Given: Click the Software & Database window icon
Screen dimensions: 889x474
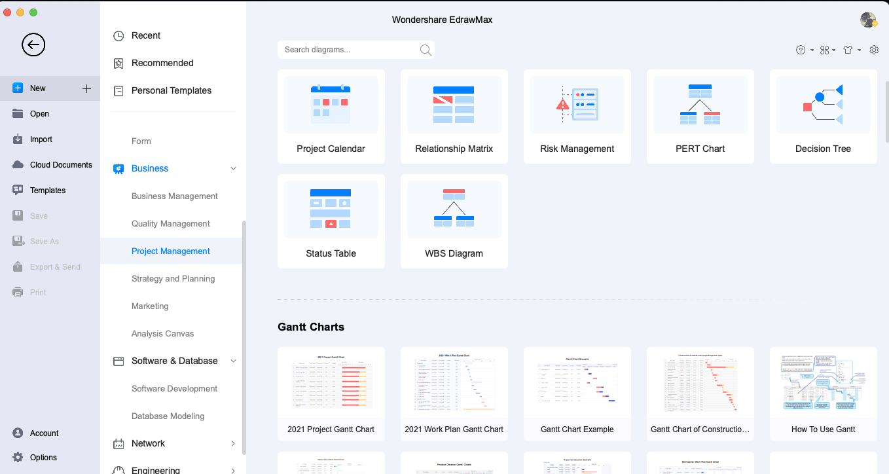Looking at the screenshot, I should click(x=118, y=361).
